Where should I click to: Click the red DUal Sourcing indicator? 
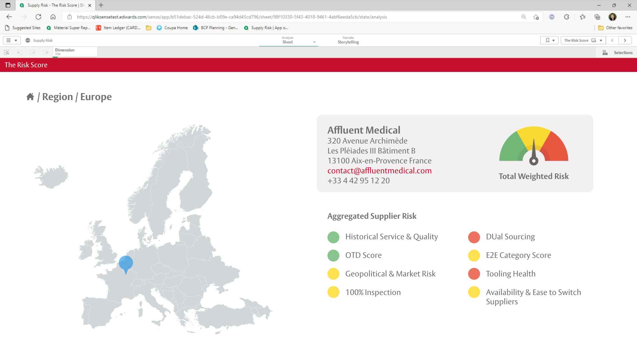click(474, 237)
